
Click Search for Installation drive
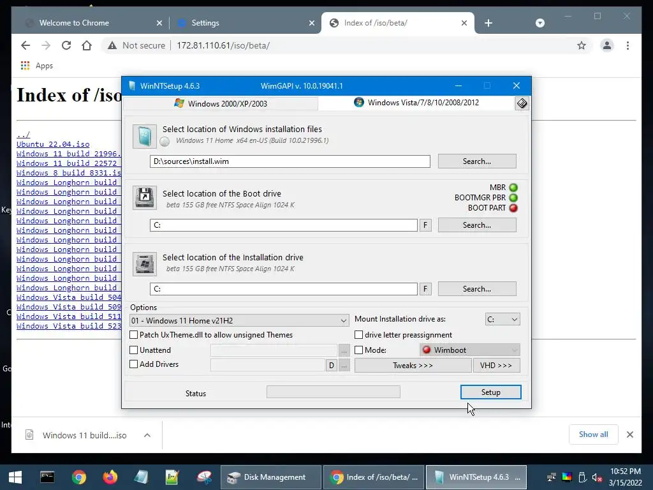pos(477,289)
